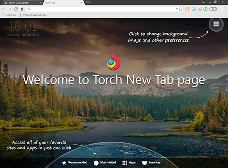Open the home page via house icon
Image resolution: width=228 pixels, height=168 pixels.
pos(22,9)
